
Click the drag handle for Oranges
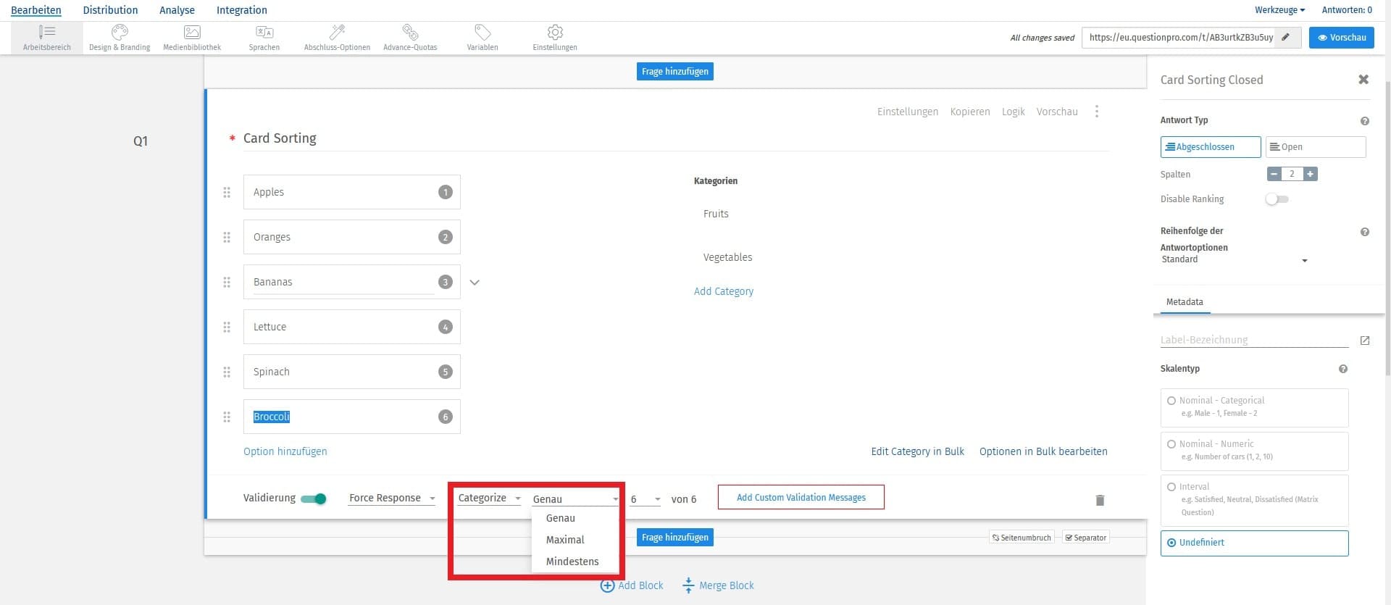pos(227,237)
